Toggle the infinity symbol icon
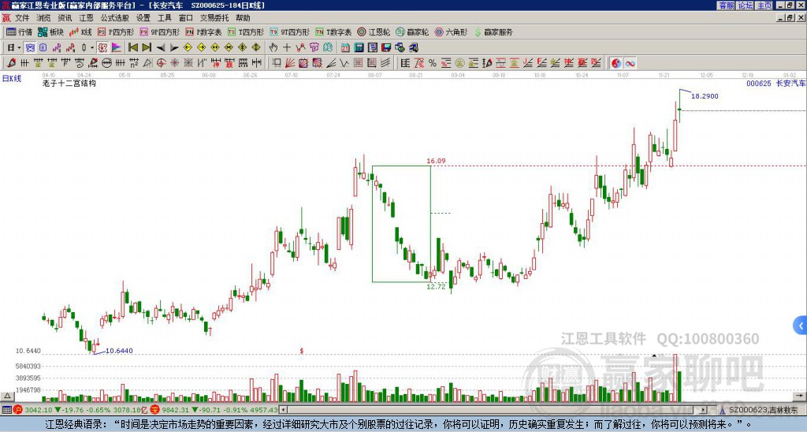This screenshot has height=432, width=807. click(630, 63)
